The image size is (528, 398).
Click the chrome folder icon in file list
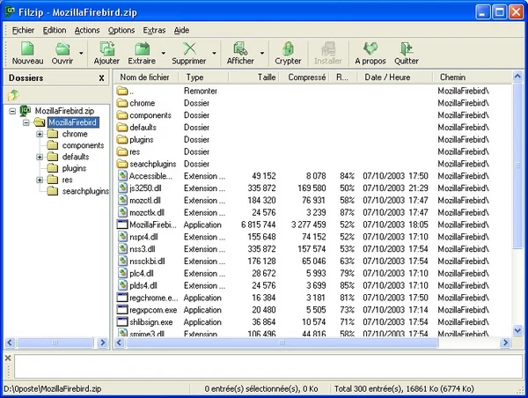[x=122, y=103]
